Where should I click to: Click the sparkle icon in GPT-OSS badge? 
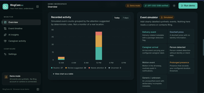[x=146, y=6]
